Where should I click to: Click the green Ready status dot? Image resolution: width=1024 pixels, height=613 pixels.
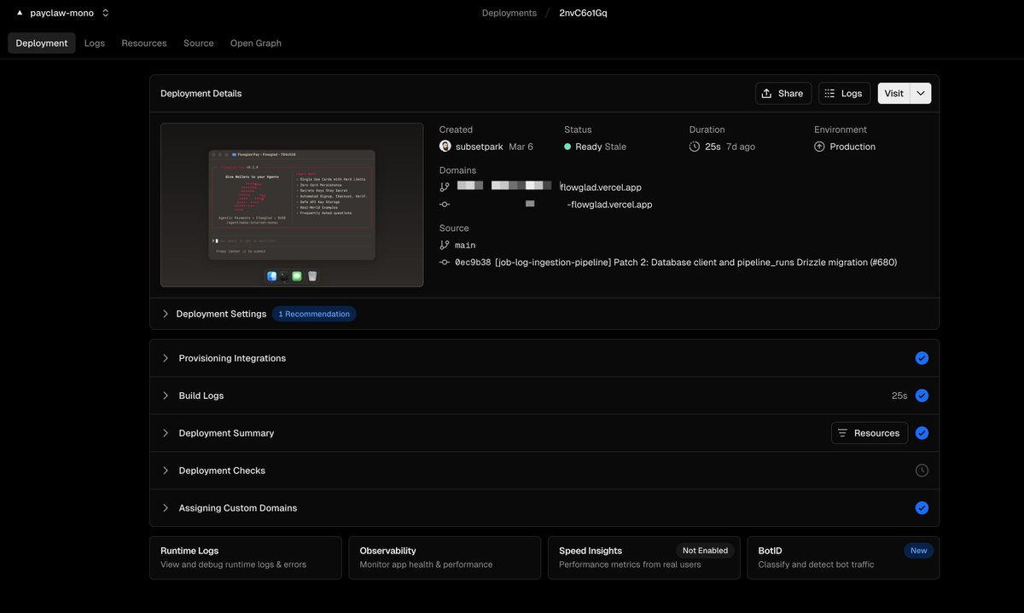[x=567, y=147]
